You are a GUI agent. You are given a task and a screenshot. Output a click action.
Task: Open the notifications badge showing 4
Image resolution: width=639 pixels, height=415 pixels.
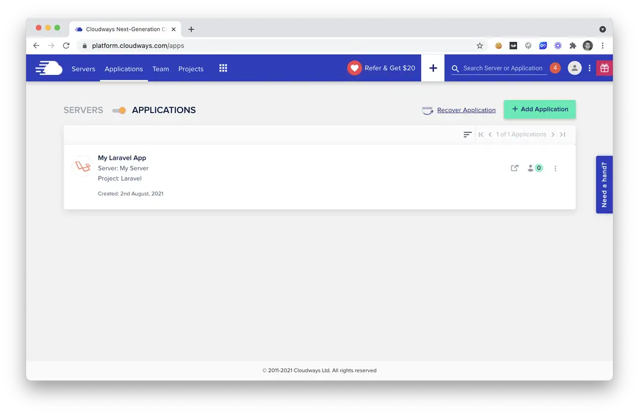coord(555,68)
